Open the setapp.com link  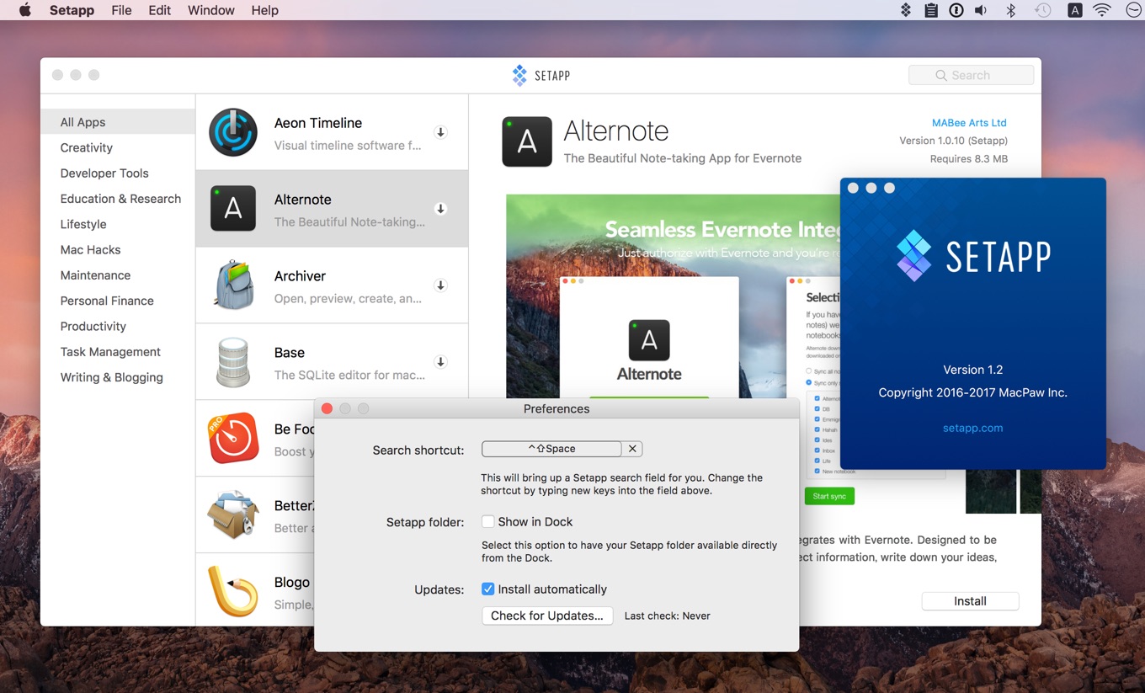pos(972,428)
